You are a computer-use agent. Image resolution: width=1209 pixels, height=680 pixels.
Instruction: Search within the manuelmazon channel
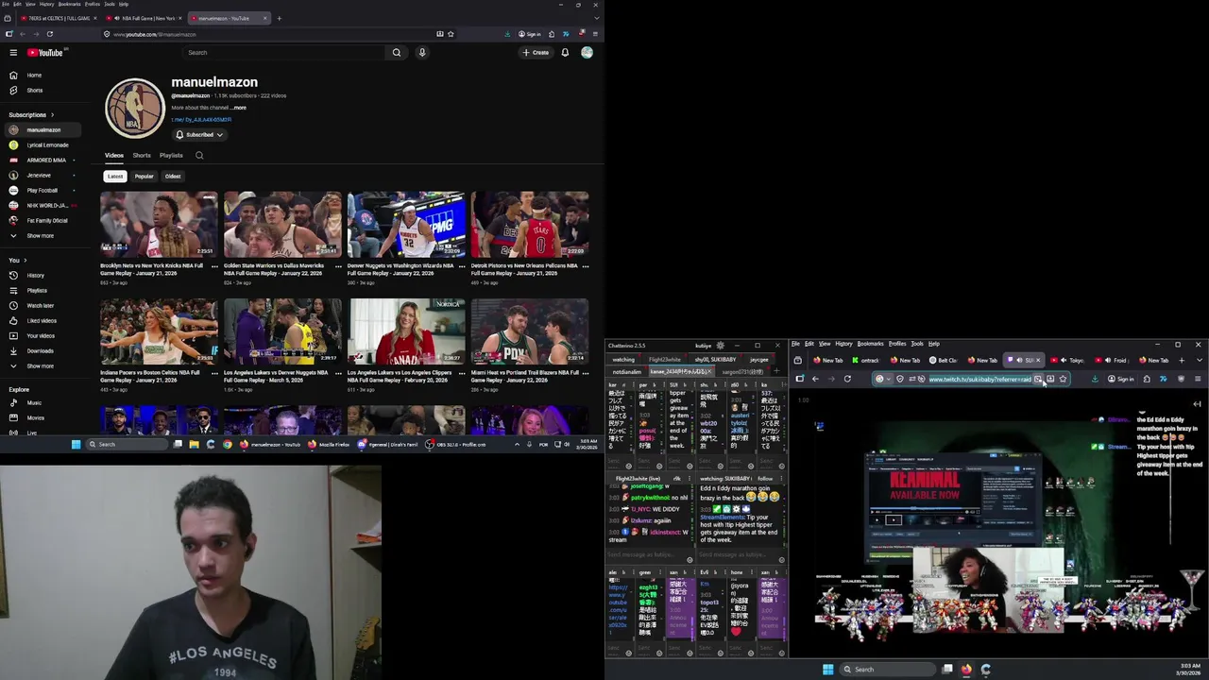coord(199,155)
